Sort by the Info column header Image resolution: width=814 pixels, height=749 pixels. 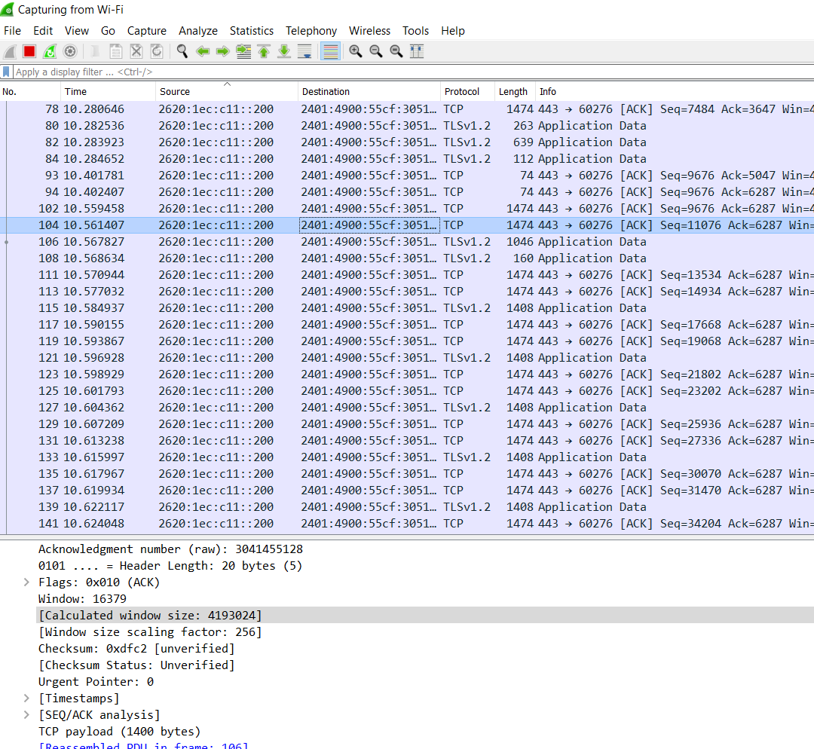coord(675,92)
